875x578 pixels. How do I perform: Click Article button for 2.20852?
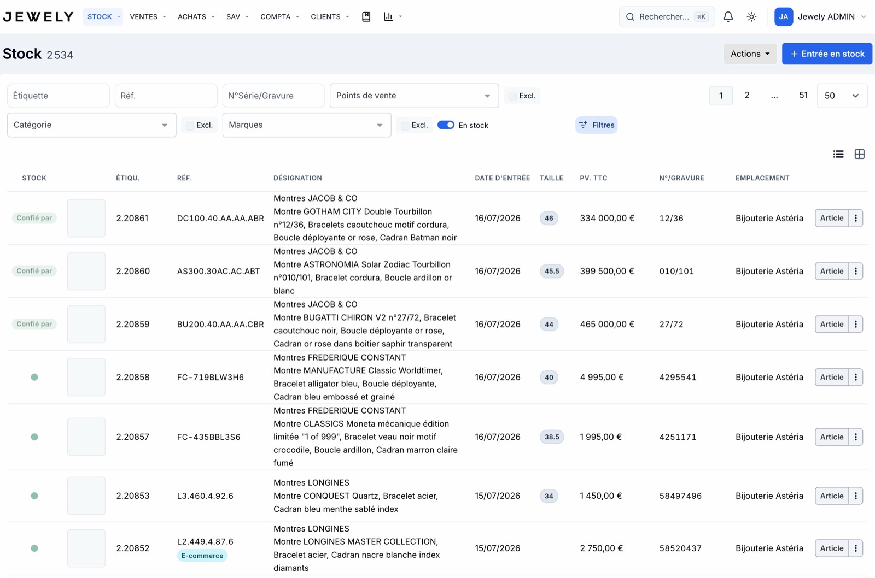832,548
